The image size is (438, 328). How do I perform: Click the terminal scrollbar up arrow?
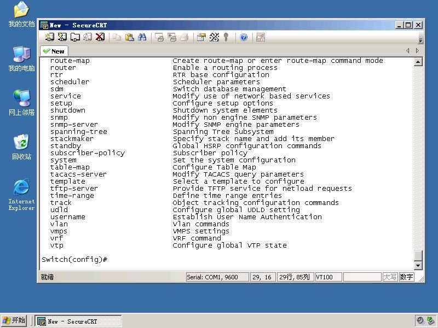pos(418,62)
